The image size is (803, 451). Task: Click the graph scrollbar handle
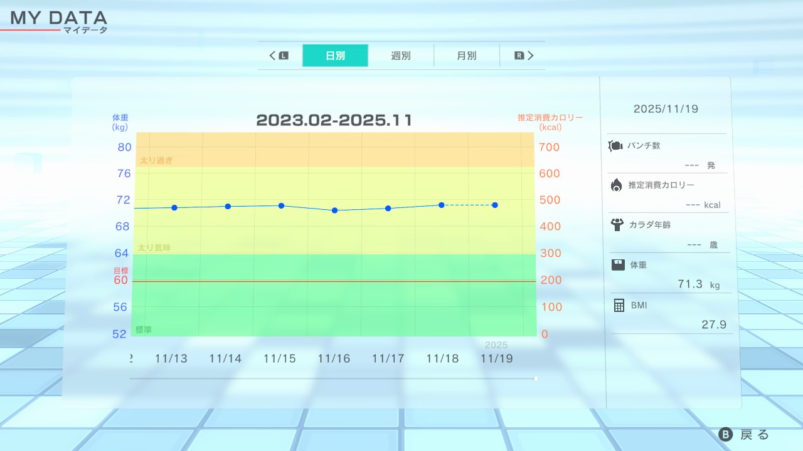(x=536, y=378)
